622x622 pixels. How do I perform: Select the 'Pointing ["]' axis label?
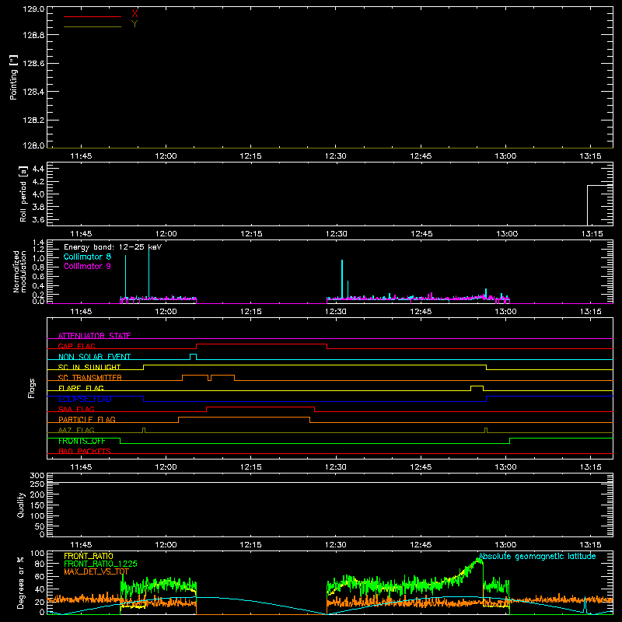pyautogui.click(x=14, y=77)
